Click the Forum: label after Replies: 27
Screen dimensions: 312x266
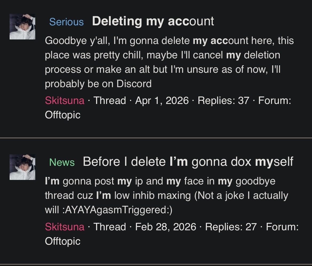282,227
